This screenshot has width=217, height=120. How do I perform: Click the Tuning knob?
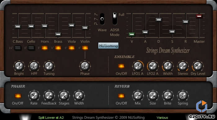[x=49, y=66]
